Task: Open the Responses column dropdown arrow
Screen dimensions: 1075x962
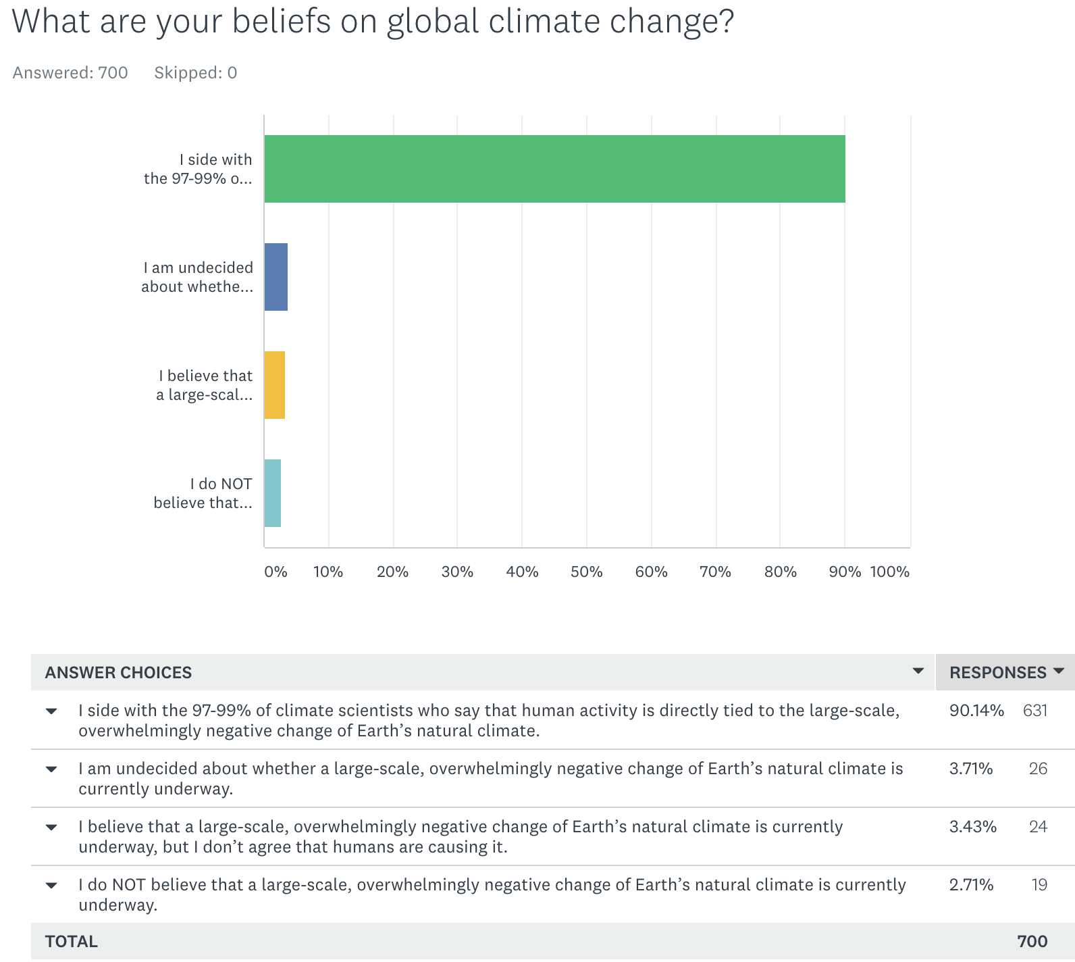Action: (1059, 672)
